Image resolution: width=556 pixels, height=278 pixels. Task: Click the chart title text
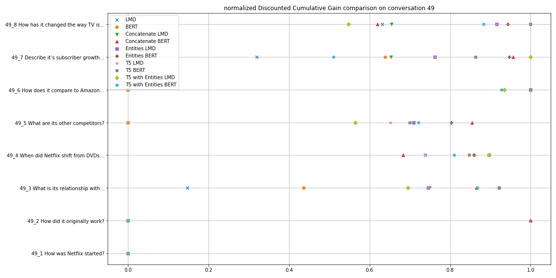(x=329, y=8)
